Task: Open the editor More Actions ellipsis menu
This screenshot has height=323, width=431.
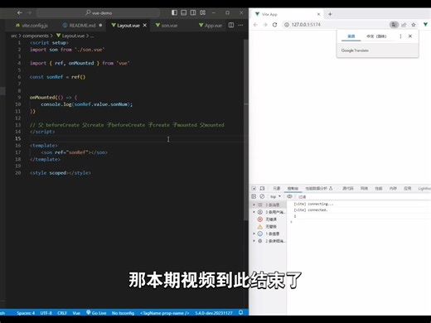Action: point(240,25)
